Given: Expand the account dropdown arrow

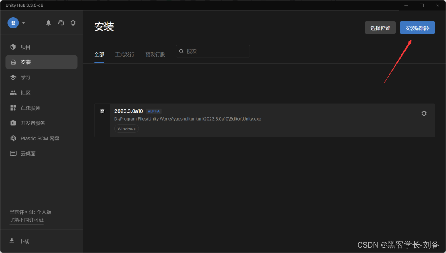Looking at the screenshot, I should click(x=24, y=23).
